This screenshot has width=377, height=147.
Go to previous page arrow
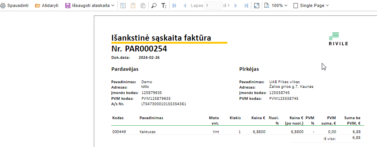(185, 5)
